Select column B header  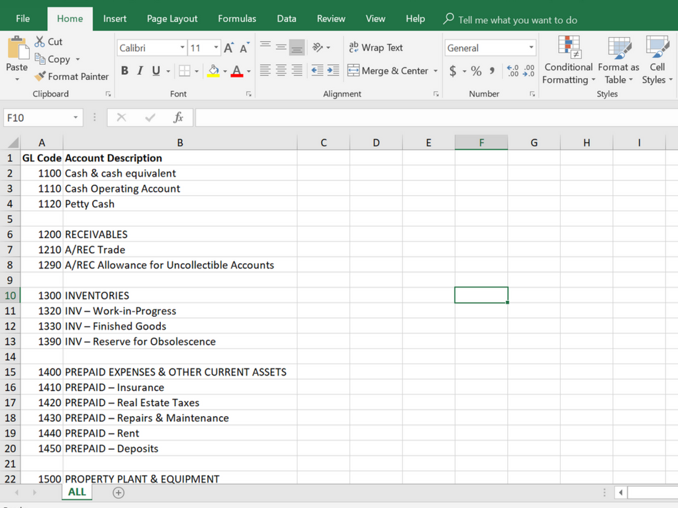tap(180, 143)
